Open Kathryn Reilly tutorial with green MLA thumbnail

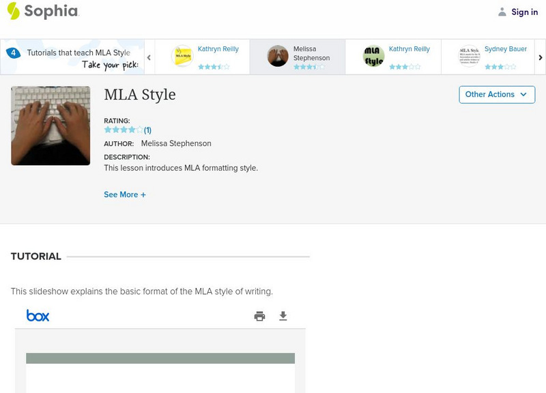click(x=392, y=57)
